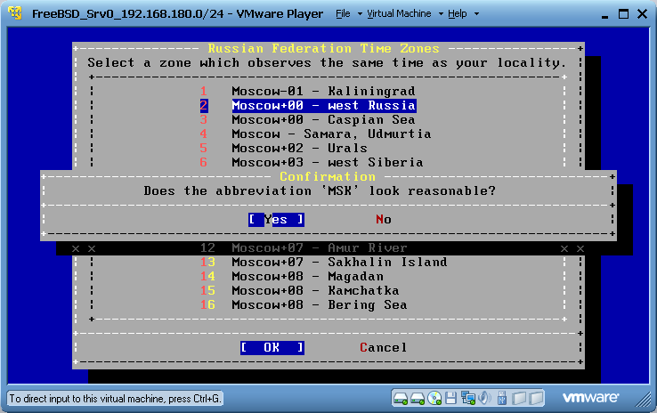The image size is (657, 413).
Task: Open the Virtual Machine menu
Action: click(399, 14)
